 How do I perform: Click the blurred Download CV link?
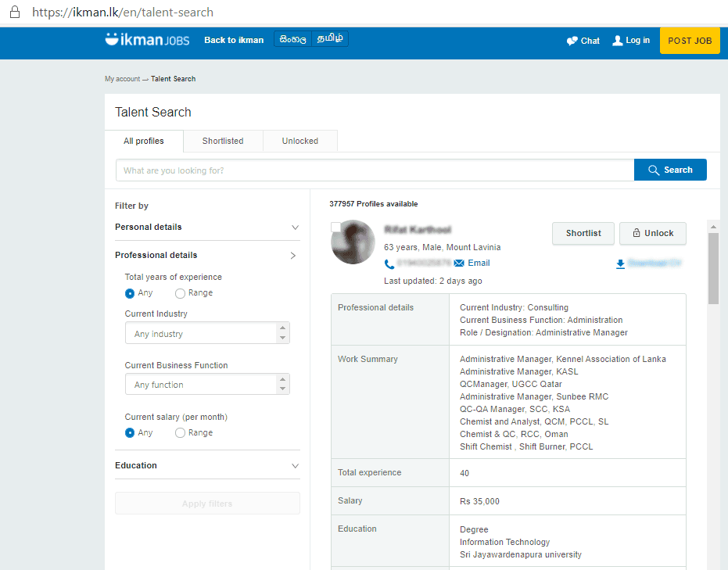coord(654,263)
